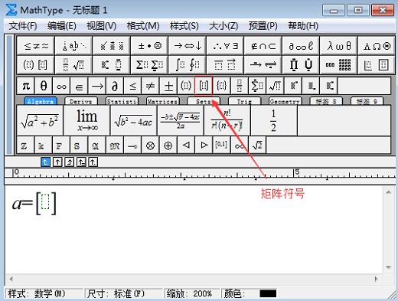The height and width of the screenshot is (301, 398).
Task: Switch to the Derivs tab
Action: click(x=81, y=101)
